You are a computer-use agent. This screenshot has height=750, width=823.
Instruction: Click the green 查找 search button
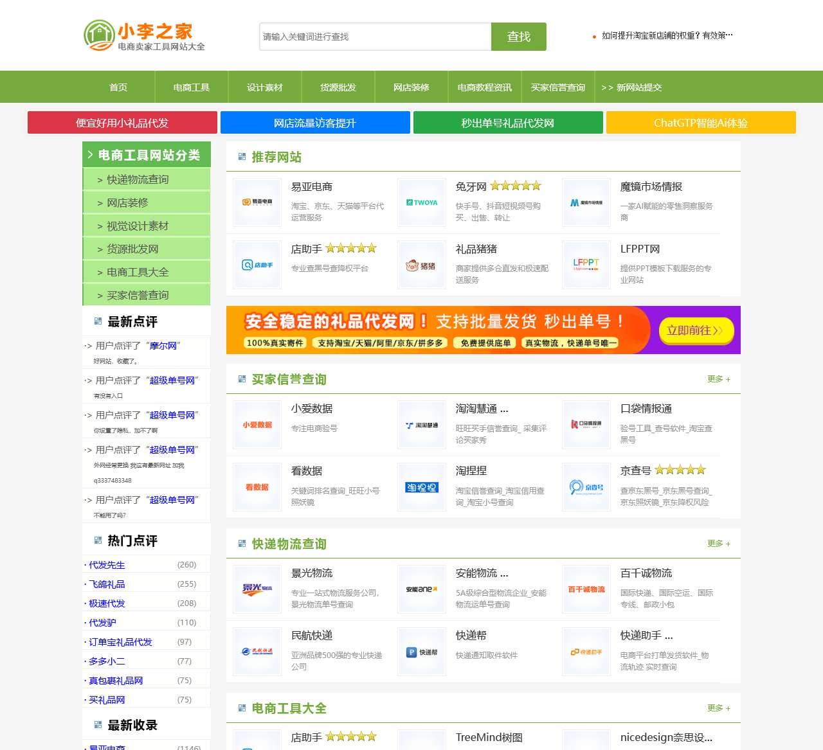click(x=519, y=37)
